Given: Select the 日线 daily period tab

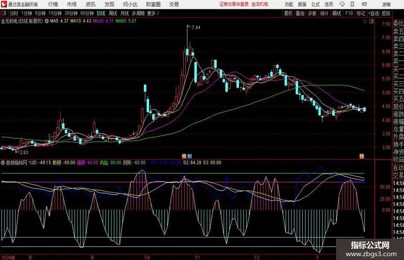Looking at the screenshot, I should tap(101, 13).
